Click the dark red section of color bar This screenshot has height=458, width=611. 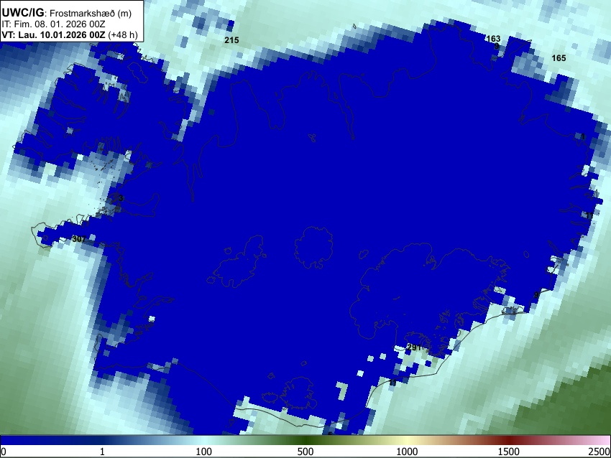coord(509,440)
